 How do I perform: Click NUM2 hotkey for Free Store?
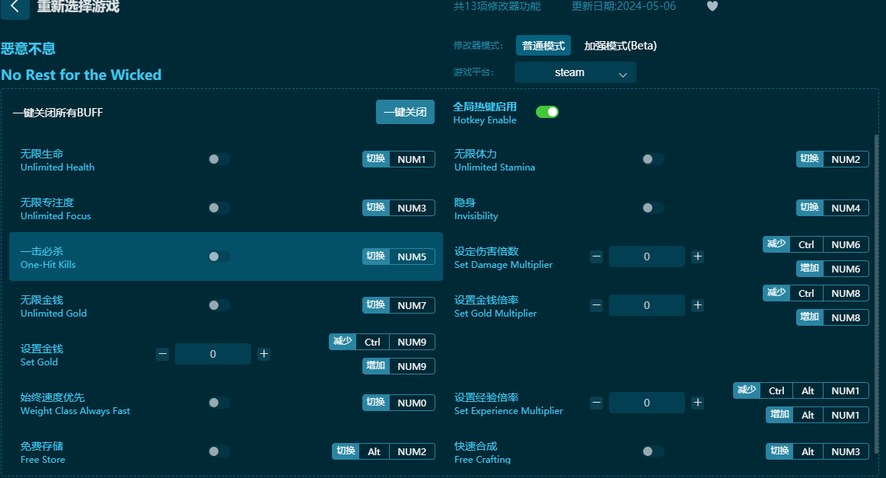[x=412, y=451]
